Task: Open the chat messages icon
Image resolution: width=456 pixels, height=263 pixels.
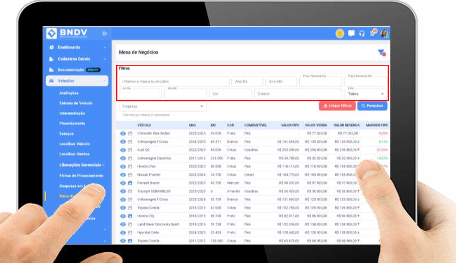Action: [351, 33]
